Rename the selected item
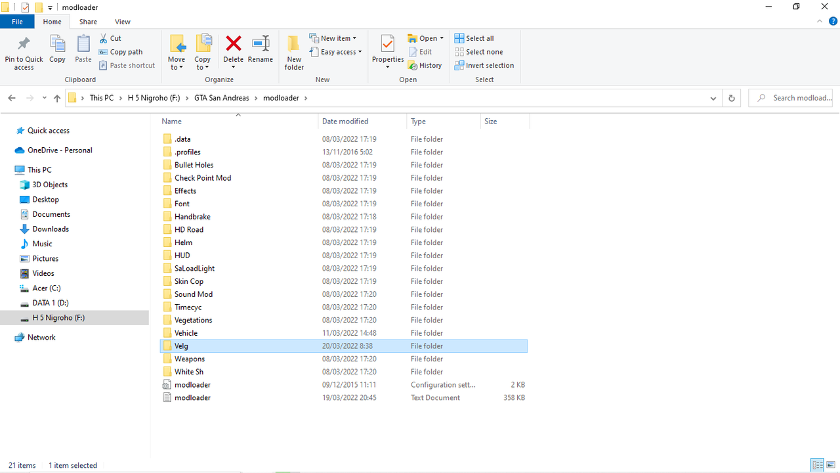This screenshot has width=840, height=473. 261,50
